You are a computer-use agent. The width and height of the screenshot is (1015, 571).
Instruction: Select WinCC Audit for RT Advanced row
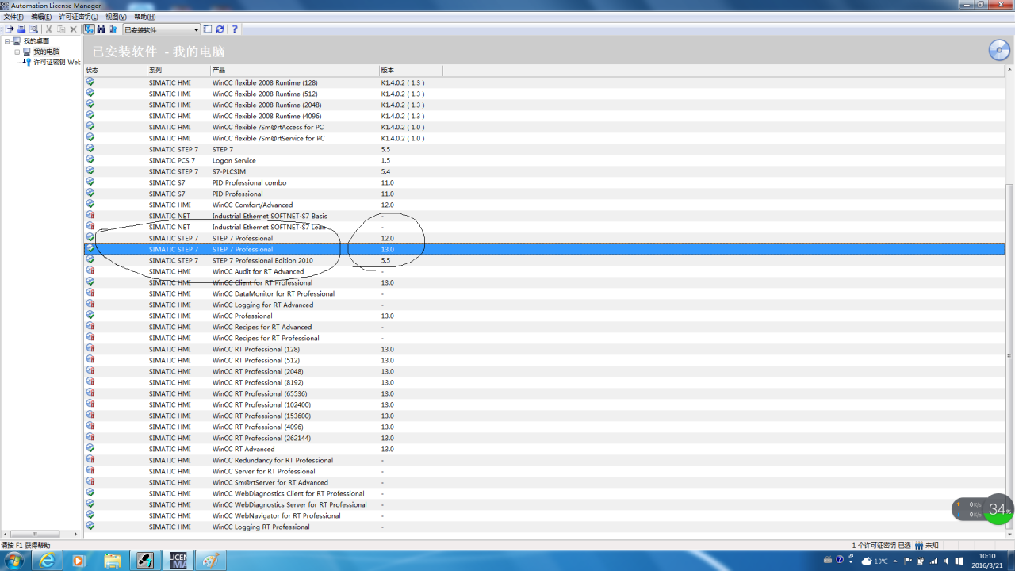[x=544, y=271]
